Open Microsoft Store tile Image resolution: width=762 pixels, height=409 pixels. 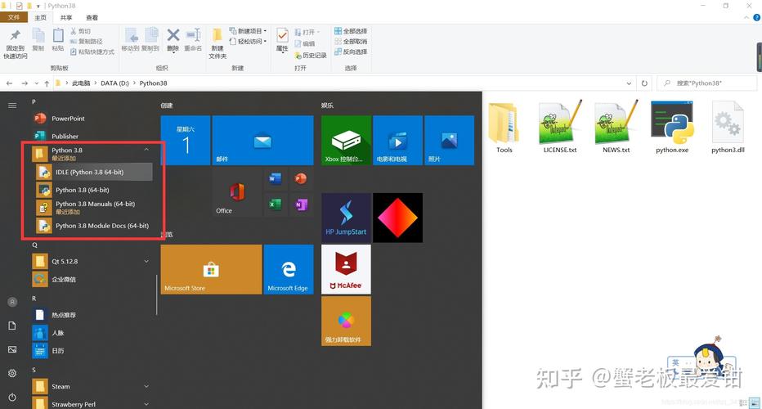[211, 269]
